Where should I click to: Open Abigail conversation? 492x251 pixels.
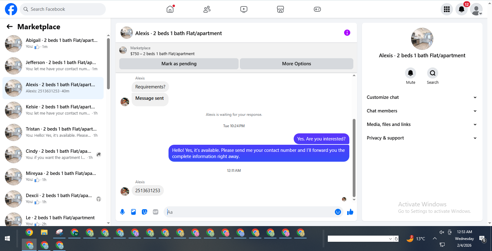pos(53,44)
